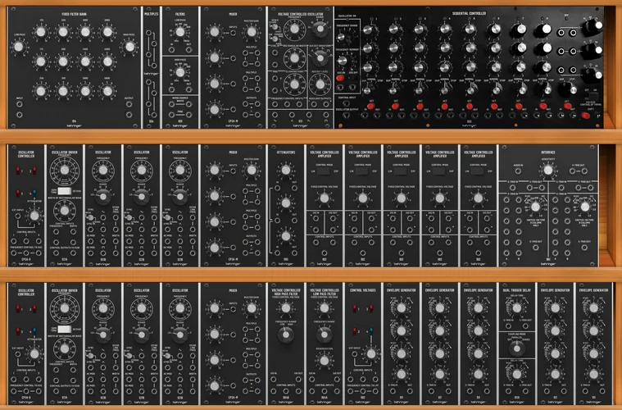The image size is (622, 410).
Task: Click MASTER GAIN knob on middle-row Mixer
Action: (252, 171)
